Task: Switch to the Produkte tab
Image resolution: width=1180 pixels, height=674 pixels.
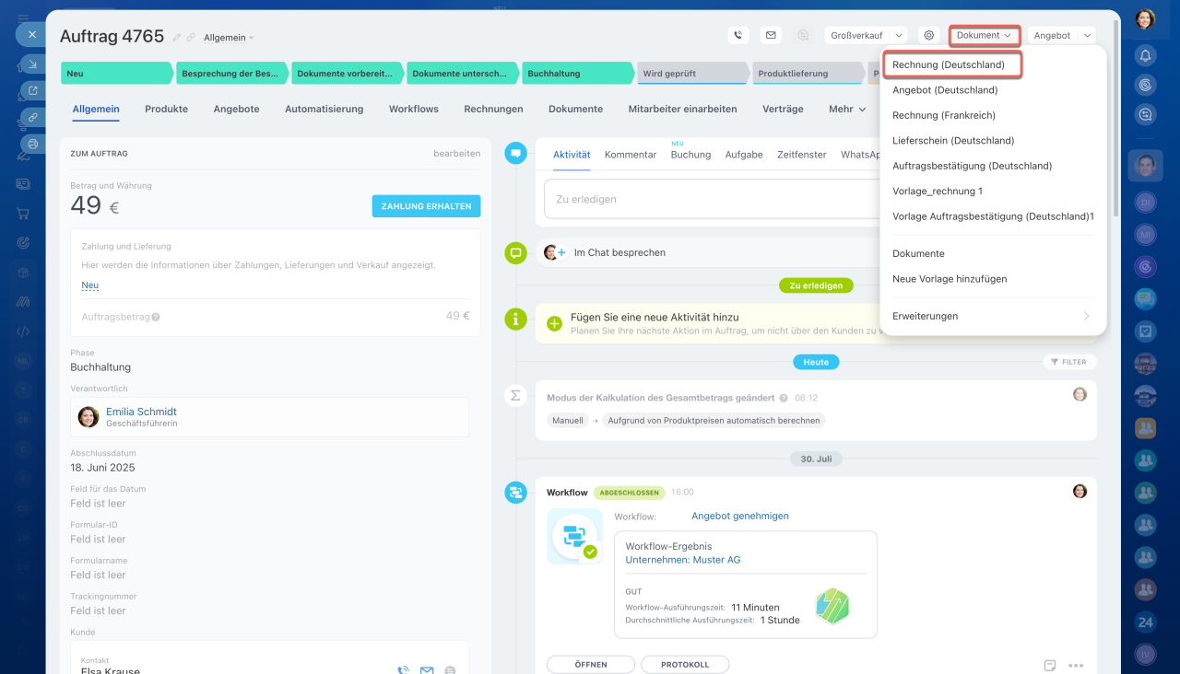Action: (x=166, y=109)
